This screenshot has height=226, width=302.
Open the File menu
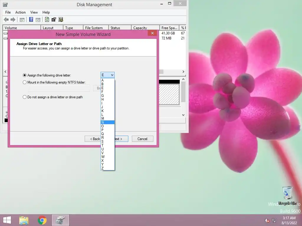click(8, 12)
